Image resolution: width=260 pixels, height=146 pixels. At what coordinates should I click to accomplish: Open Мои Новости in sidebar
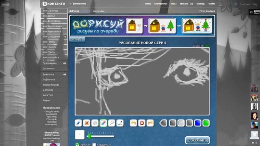[54, 47]
